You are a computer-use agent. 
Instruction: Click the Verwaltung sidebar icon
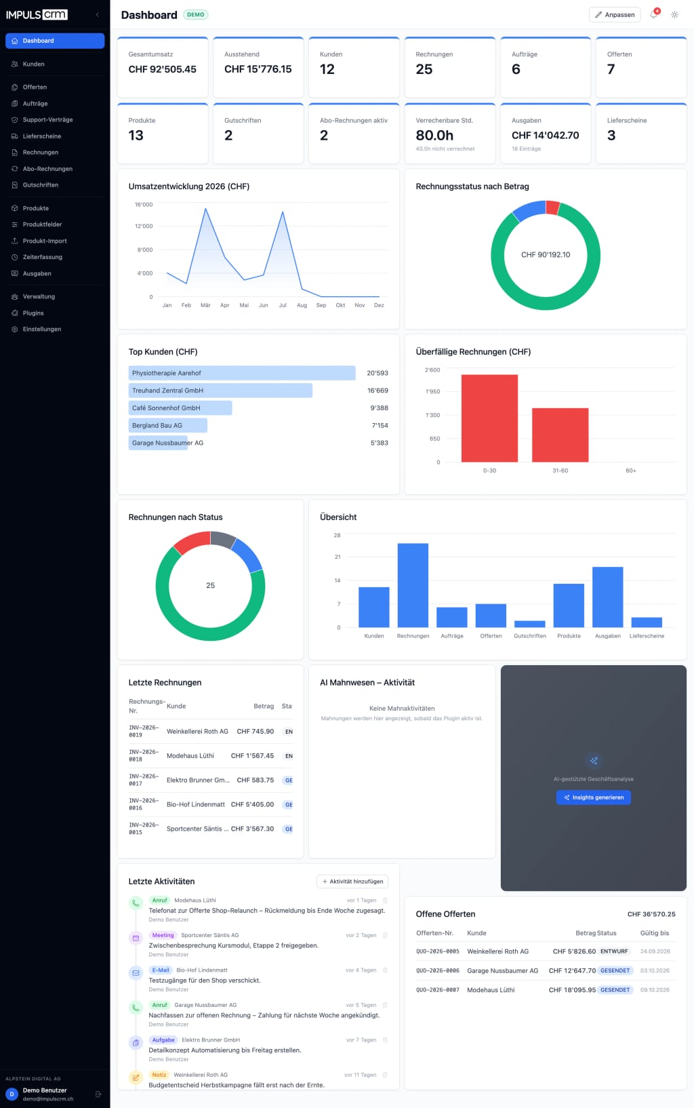point(15,296)
